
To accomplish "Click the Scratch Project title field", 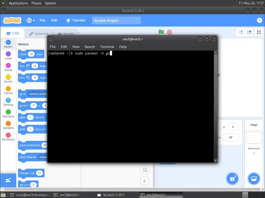I will tap(116, 21).
